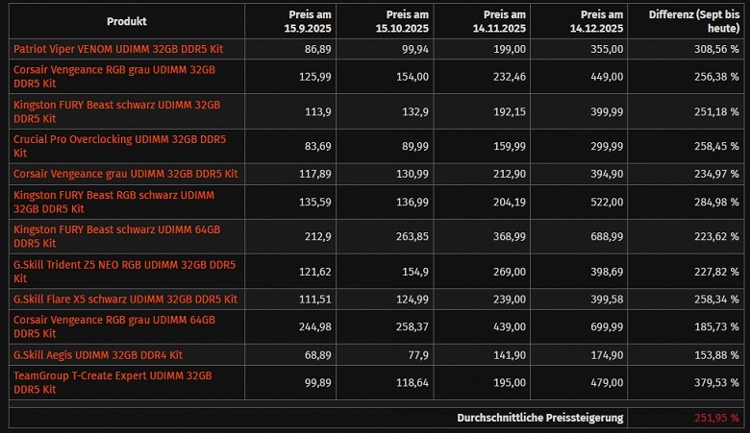Viewport: 750px width, 433px height.
Task: Select the red 251,95 % average value
Action: tap(715, 418)
